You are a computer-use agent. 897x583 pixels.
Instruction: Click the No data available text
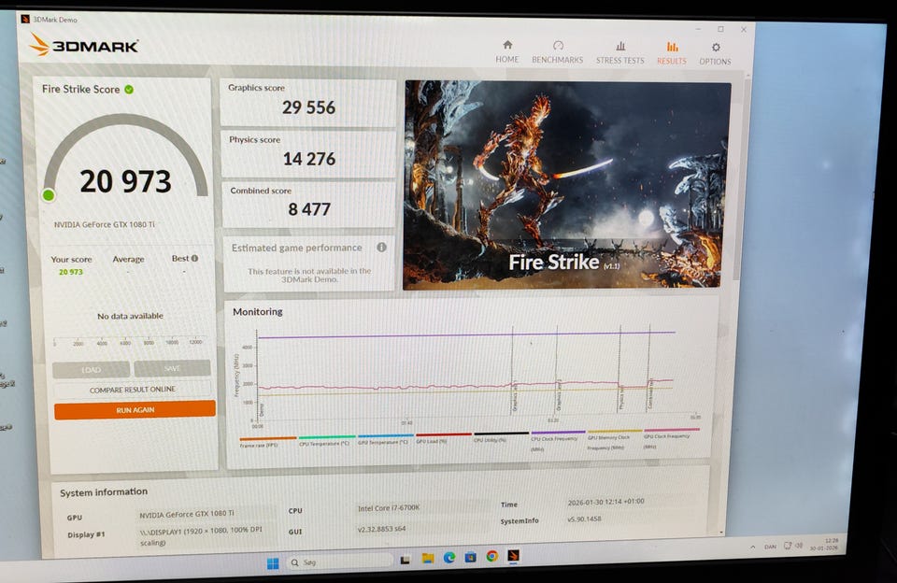130,316
